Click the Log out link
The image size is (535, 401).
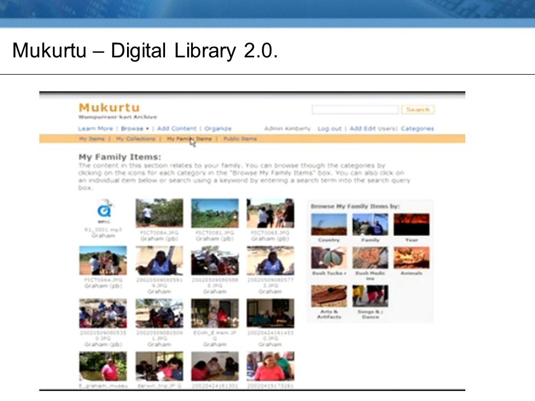pyautogui.click(x=329, y=129)
